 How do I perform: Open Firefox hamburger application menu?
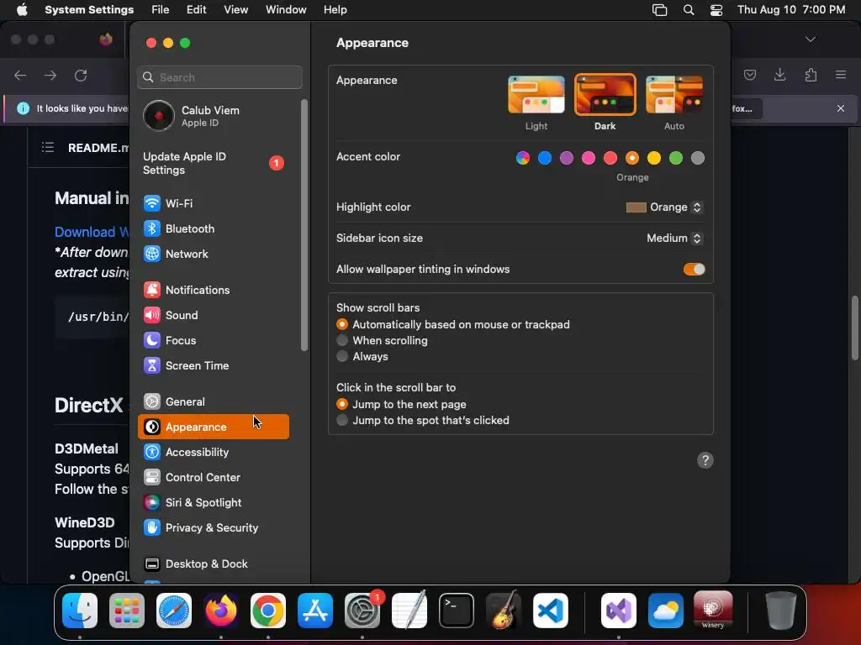pos(841,75)
